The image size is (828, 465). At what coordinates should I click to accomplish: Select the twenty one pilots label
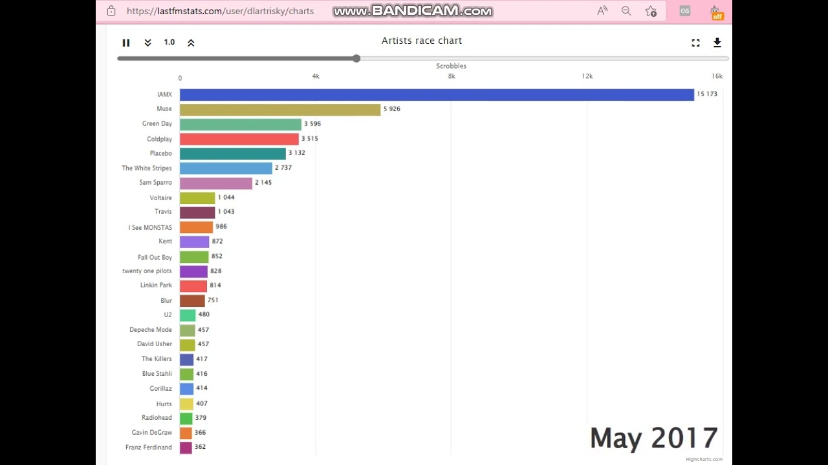tap(147, 271)
